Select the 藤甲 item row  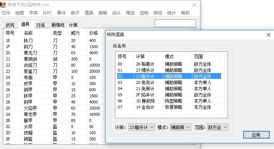(x=54, y=120)
